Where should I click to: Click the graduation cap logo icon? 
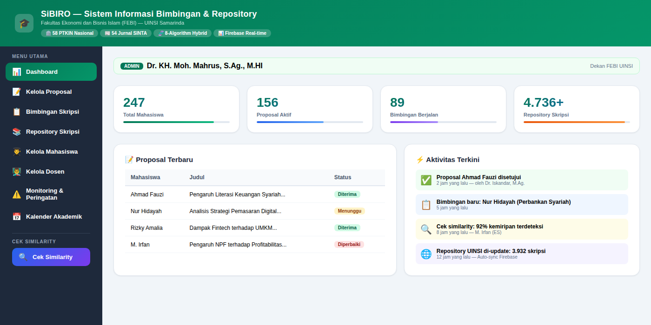pos(24,23)
